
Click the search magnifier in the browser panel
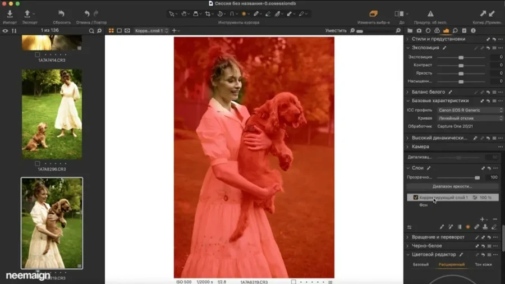(x=91, y=31)
